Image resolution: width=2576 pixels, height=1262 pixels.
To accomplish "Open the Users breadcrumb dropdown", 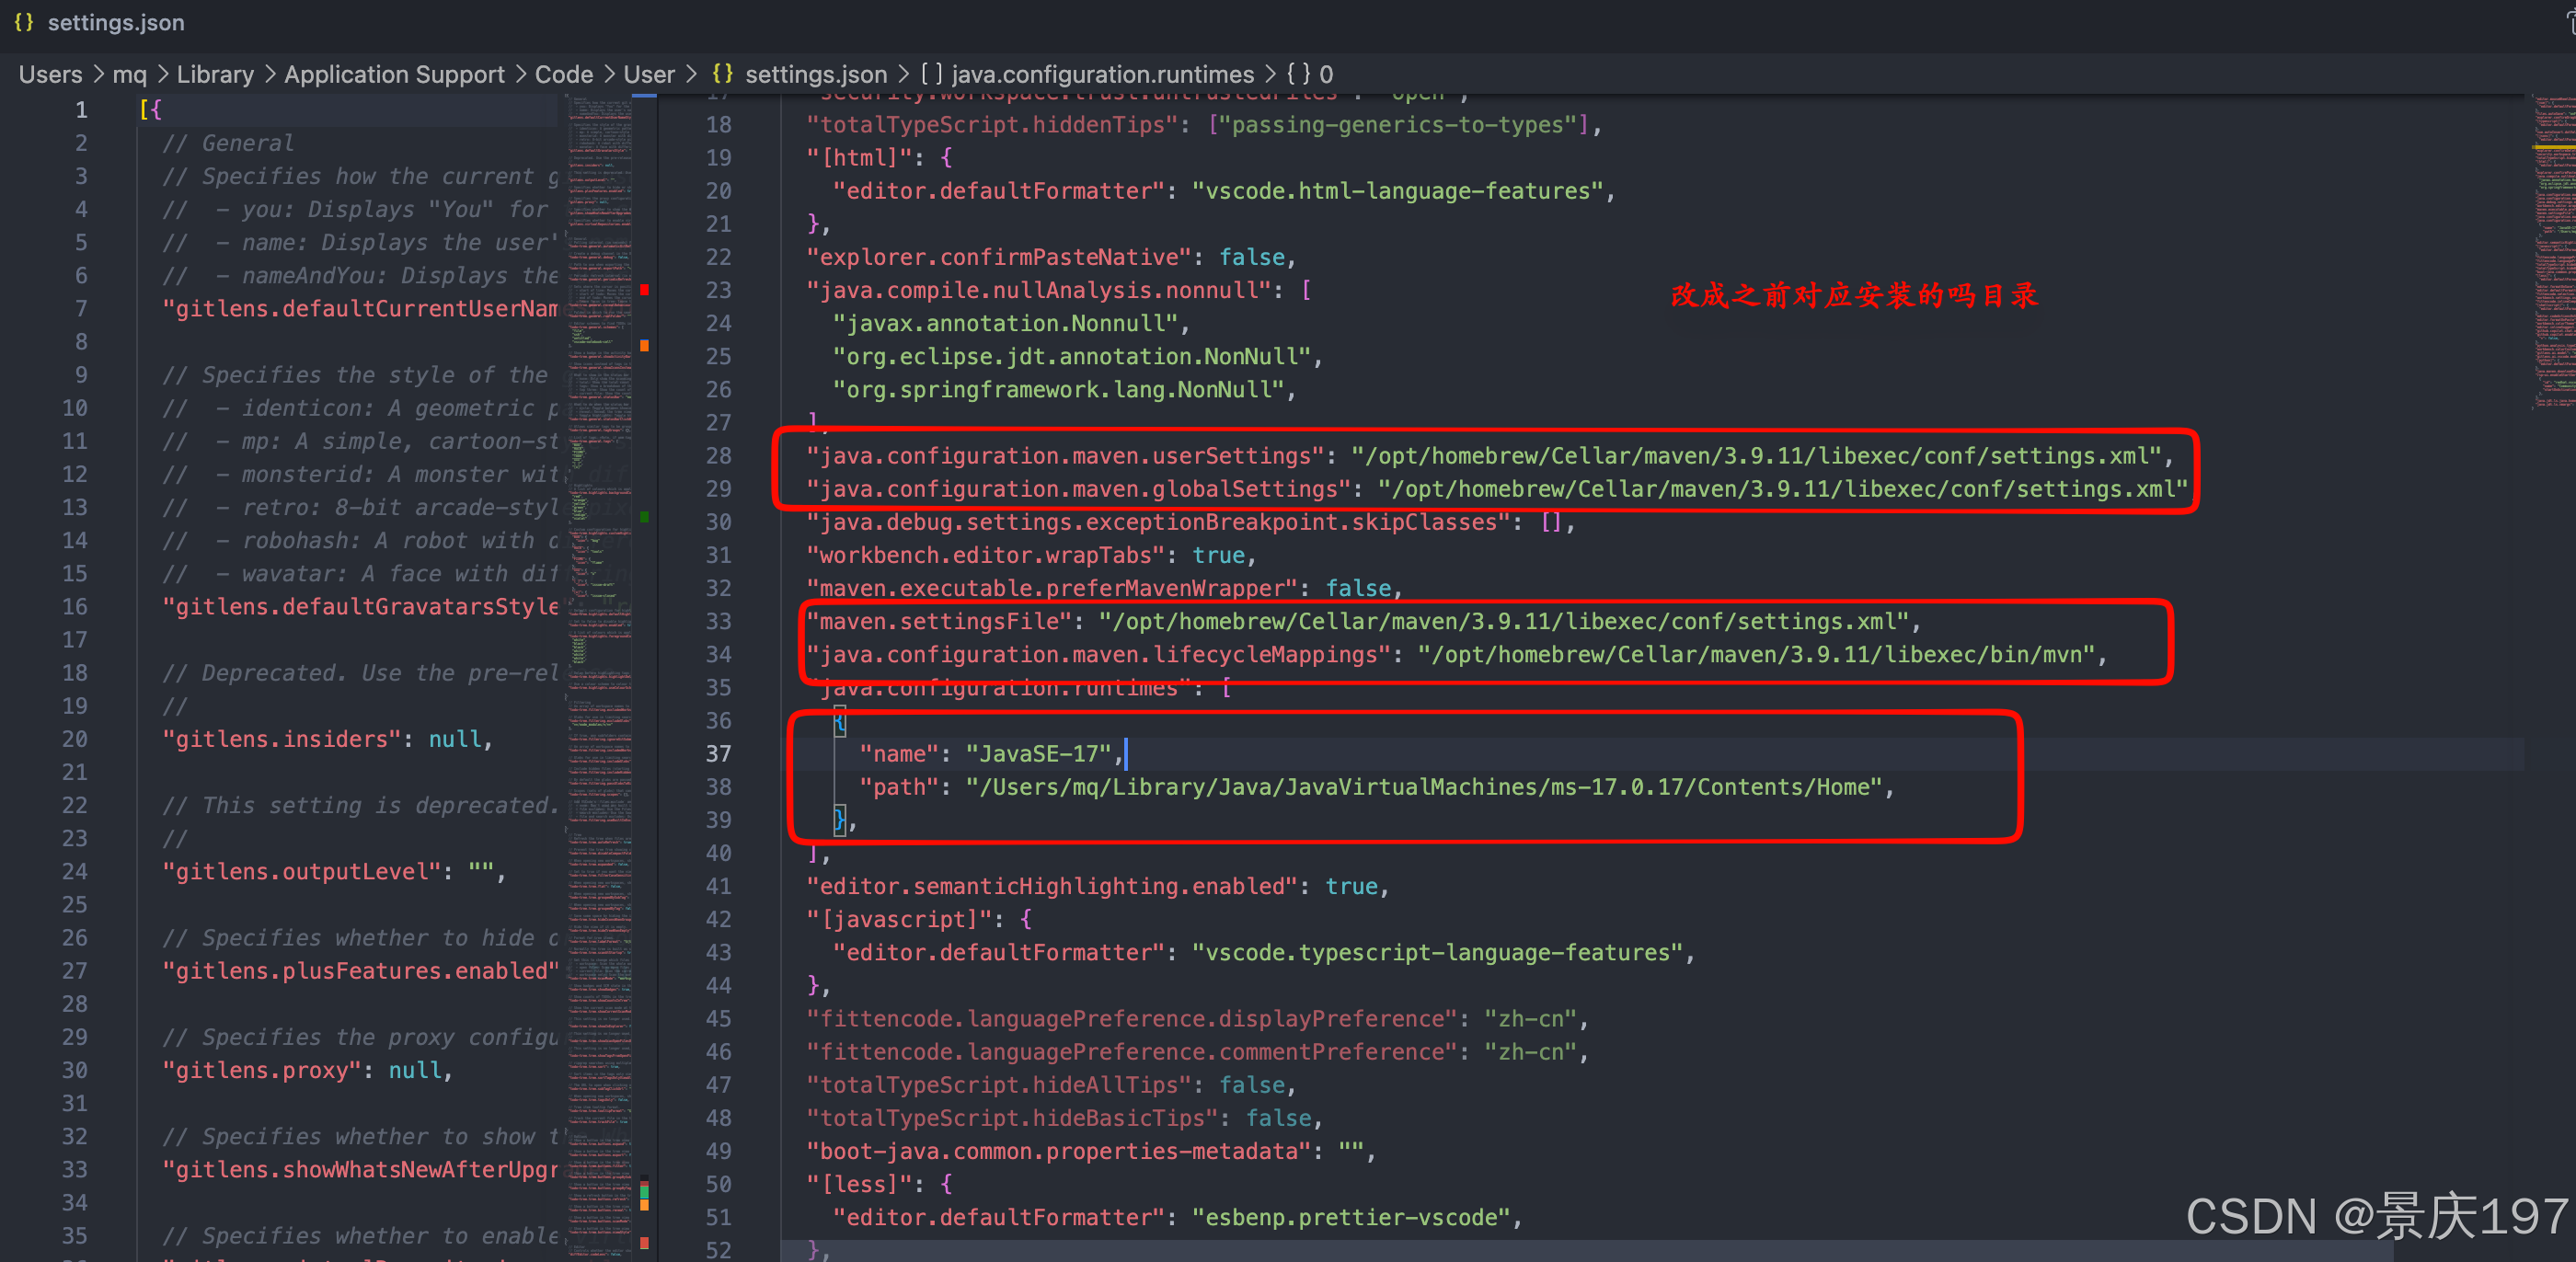I will [x=50, y=74].
